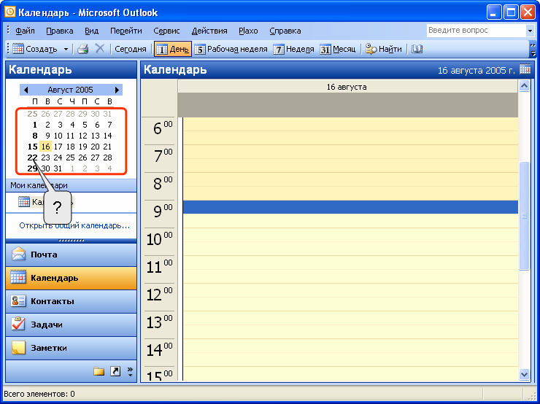Click the folder list icon at bottom
The width and height of the screenshot is (540, 404).
pos(99,371)
